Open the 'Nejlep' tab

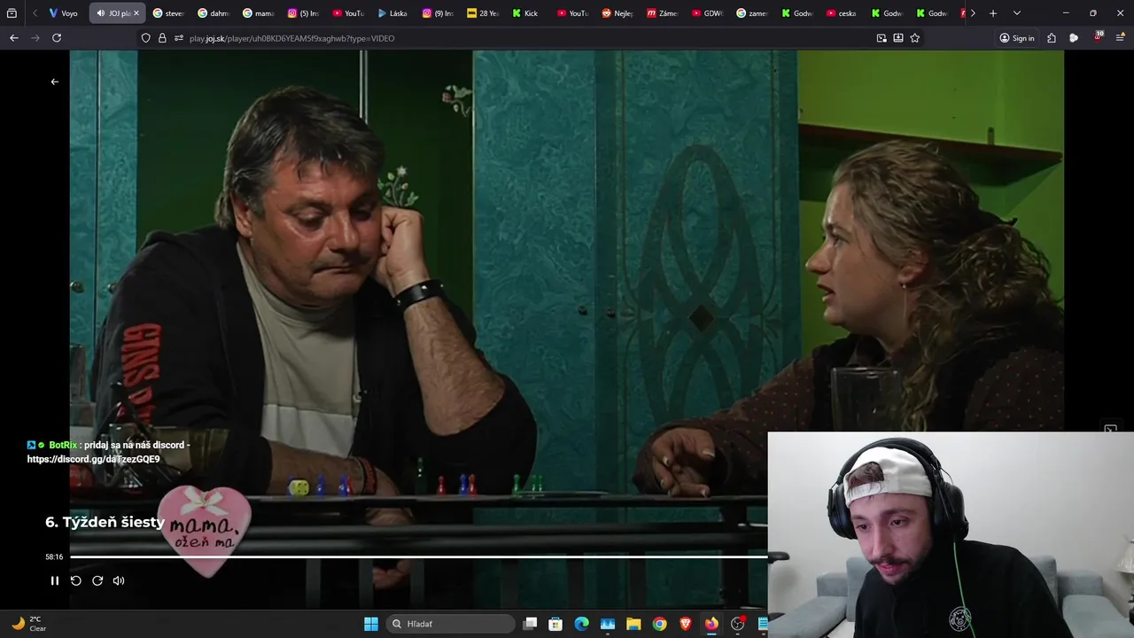[x=618, y=13]
